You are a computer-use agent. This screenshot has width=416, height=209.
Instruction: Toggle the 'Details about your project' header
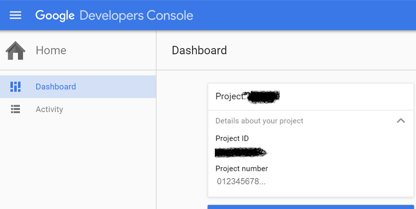pos(259,121)
